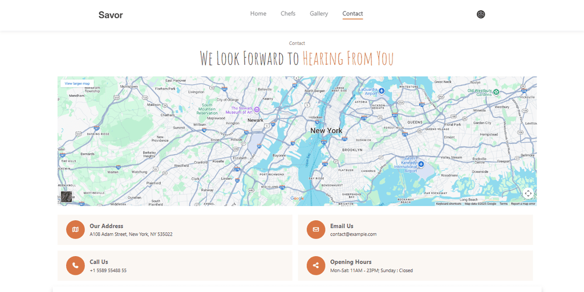Click the Bayonne label on the map
Screen dimensions: 584x292
point(279,155)
